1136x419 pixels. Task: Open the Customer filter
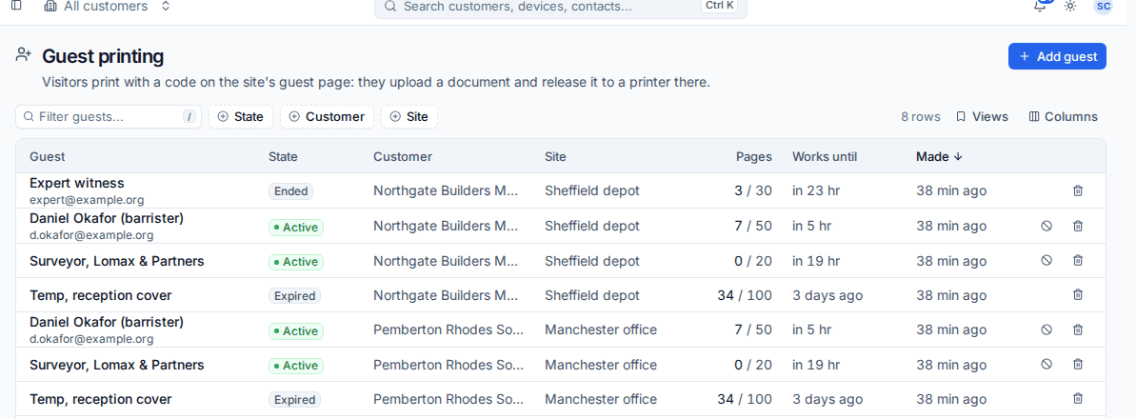[327, 117]
